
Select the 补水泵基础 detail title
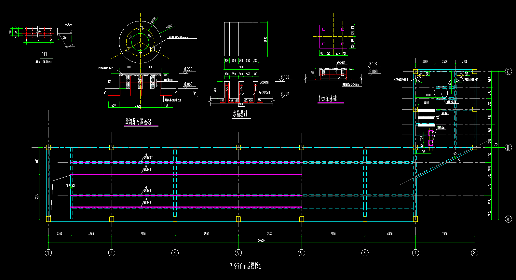point(328,98)
